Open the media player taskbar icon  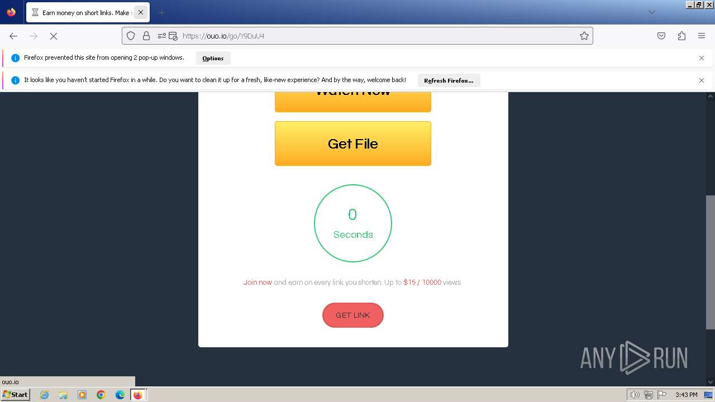[82, 395]
